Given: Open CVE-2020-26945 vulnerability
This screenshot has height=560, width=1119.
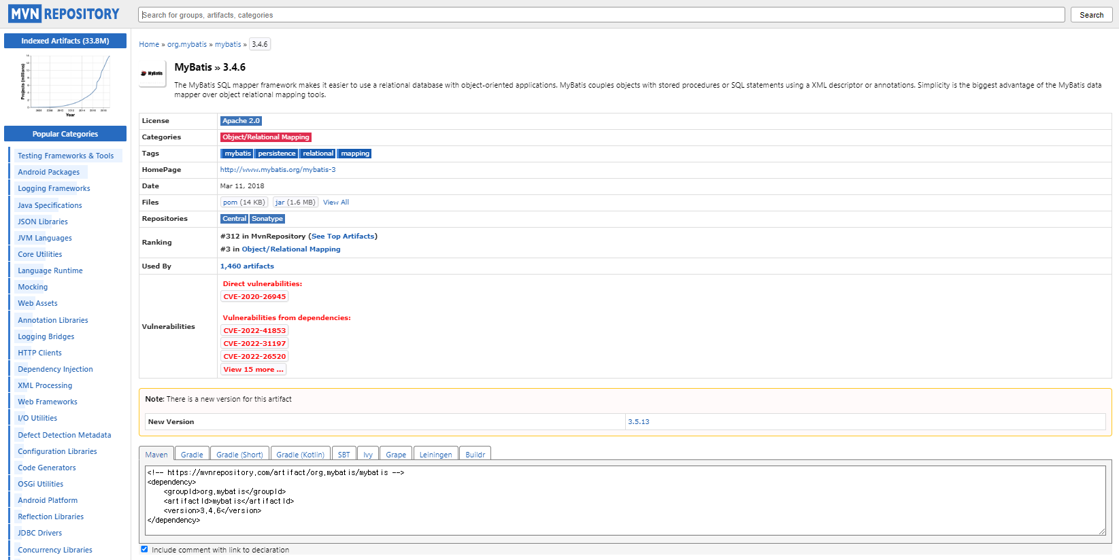Looking at the screenshot, I should tap(254, 297).
